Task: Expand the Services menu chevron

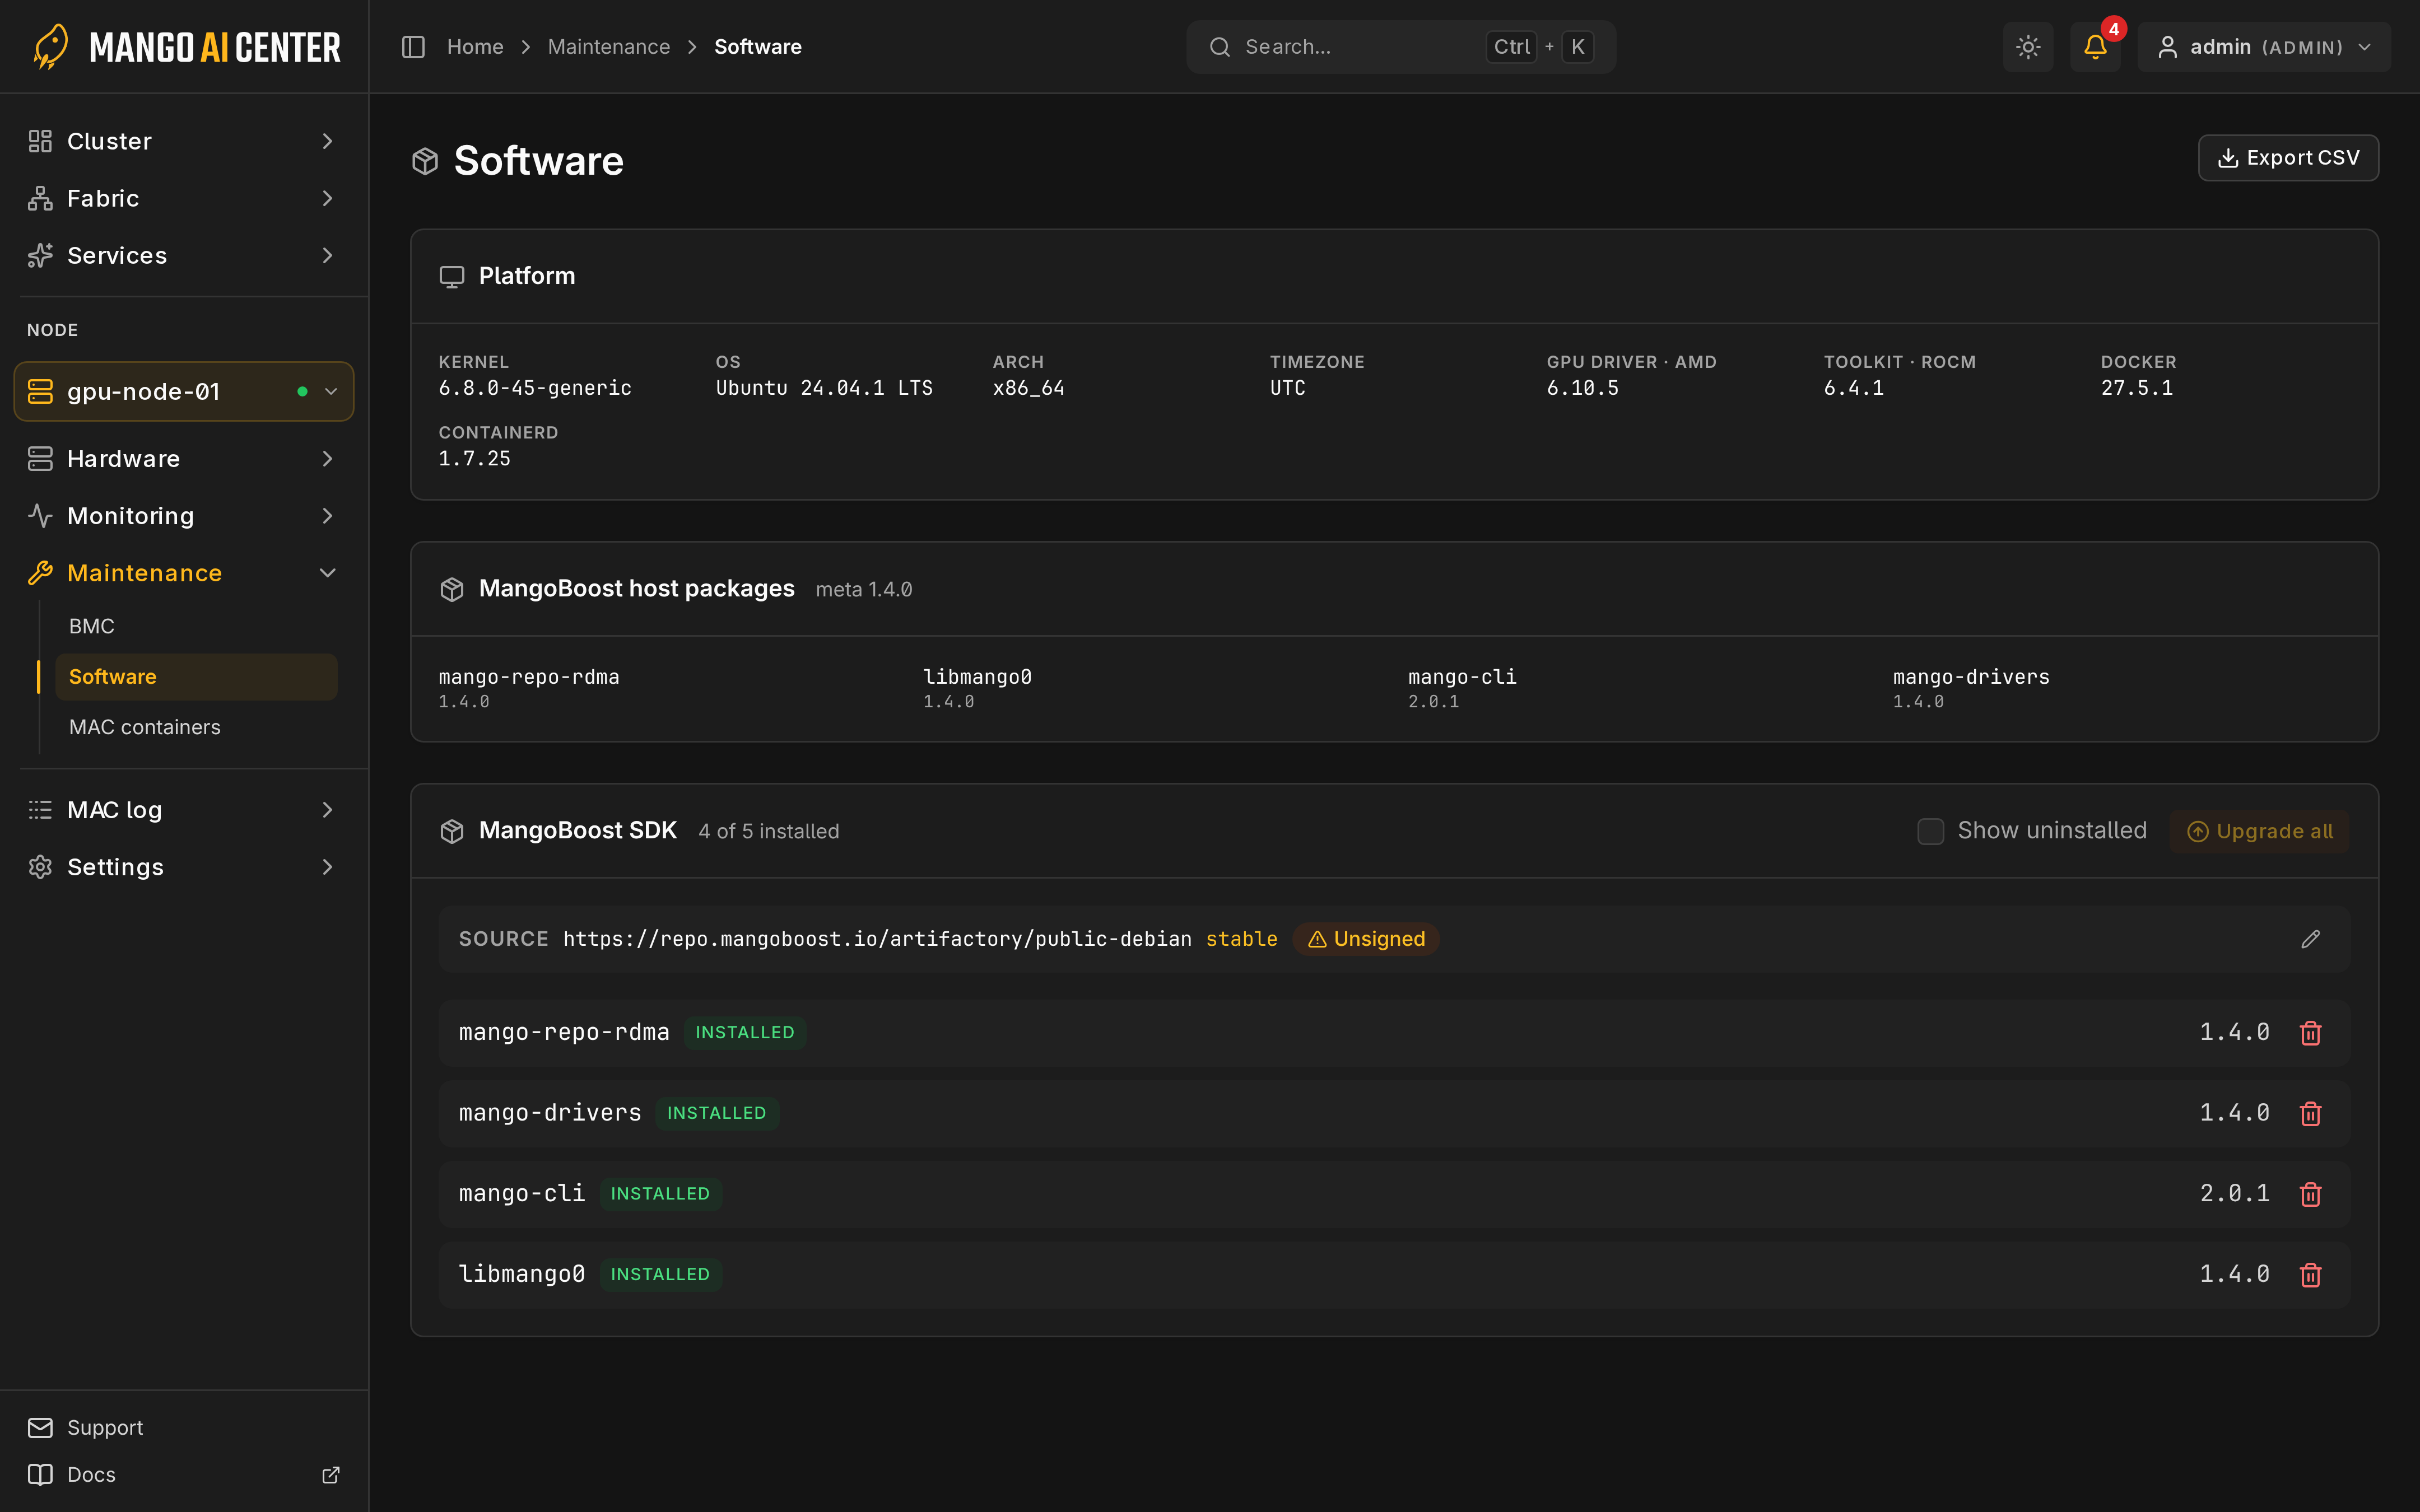Action: pyautogui.click(x=327, y=255)
